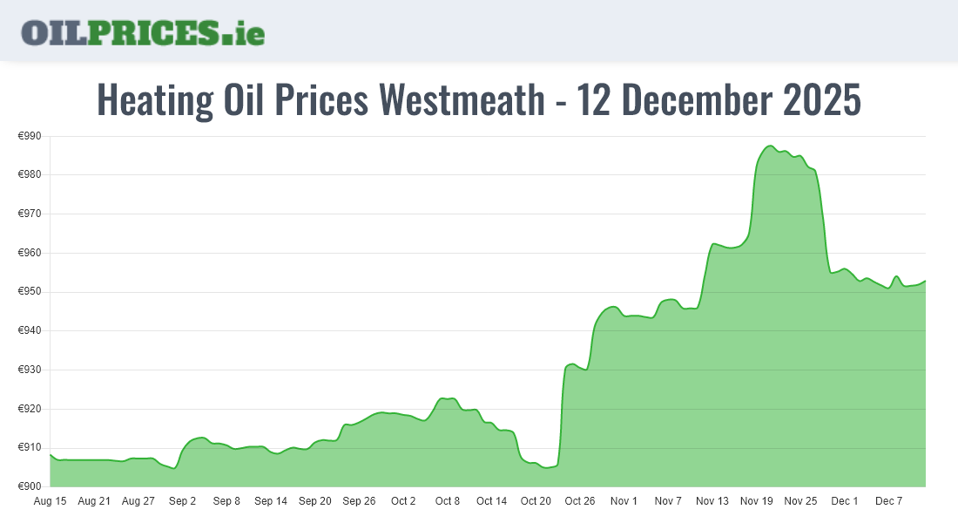Select the Sep 2 date label
This screenshot has height=523, width=958.
point(182,501)
